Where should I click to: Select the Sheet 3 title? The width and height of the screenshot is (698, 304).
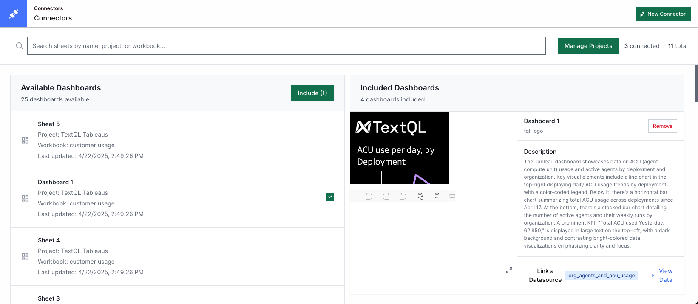point(49,298)
